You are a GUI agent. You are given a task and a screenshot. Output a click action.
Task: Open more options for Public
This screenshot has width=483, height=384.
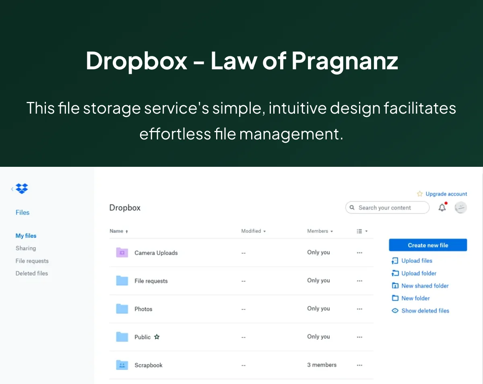tap(359, 337)
